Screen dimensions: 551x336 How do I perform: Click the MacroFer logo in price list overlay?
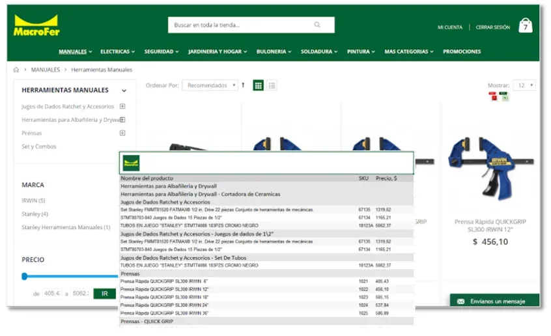[x=131, y=163]
